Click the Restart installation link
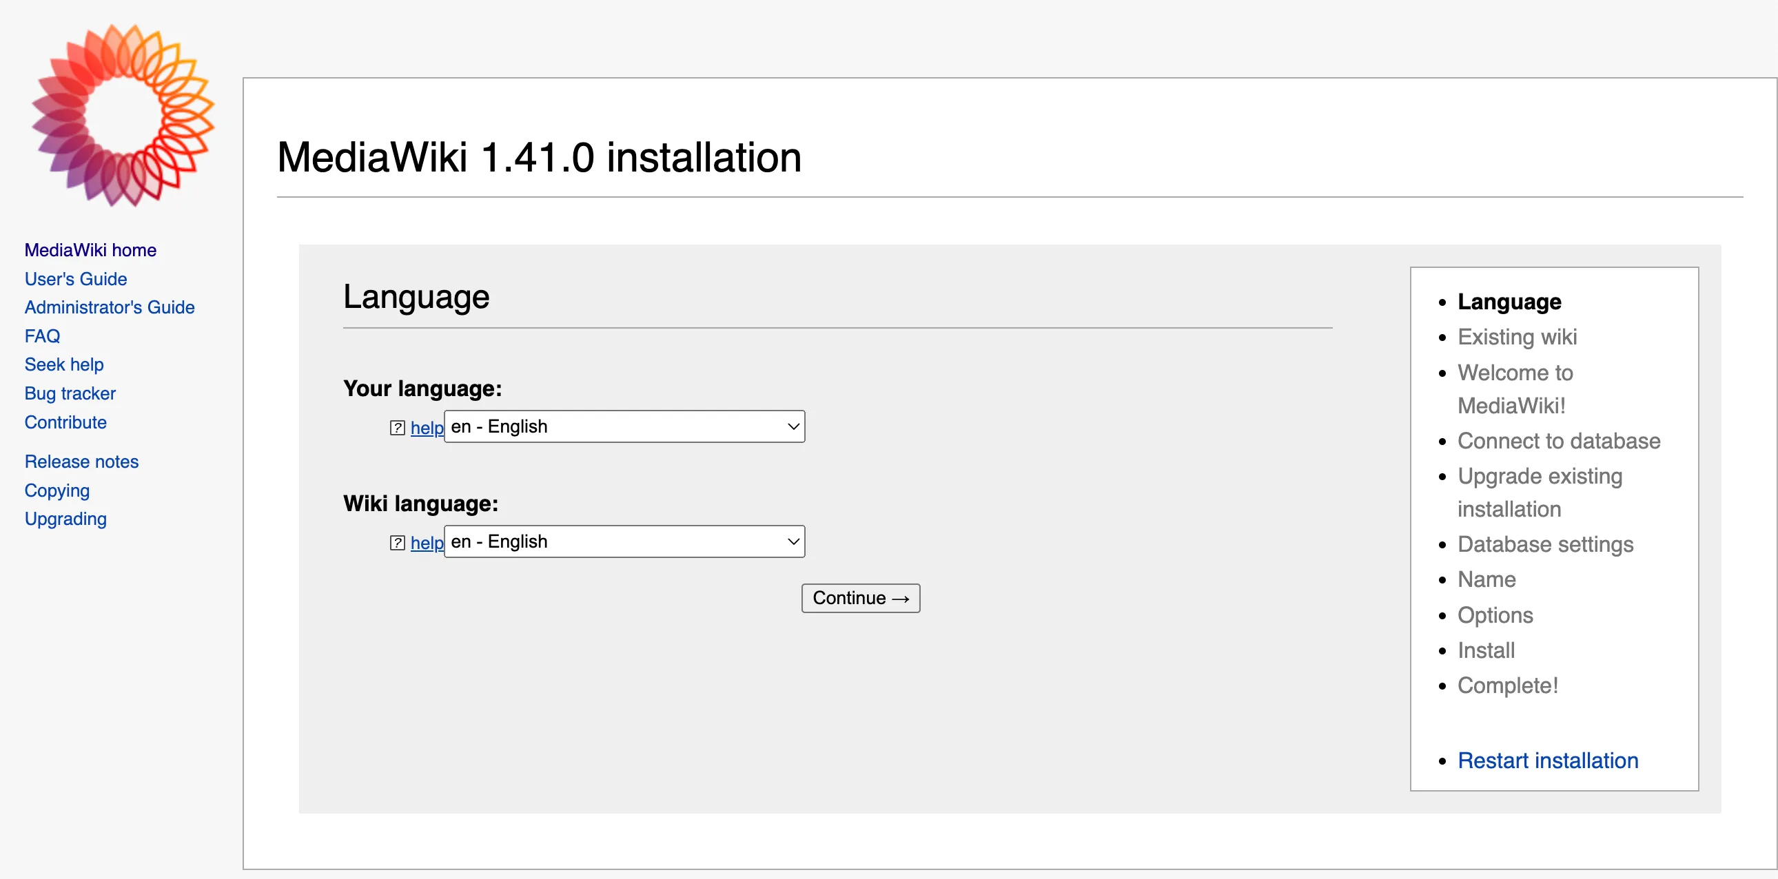1778x879 pixels. coord(1547,761)
